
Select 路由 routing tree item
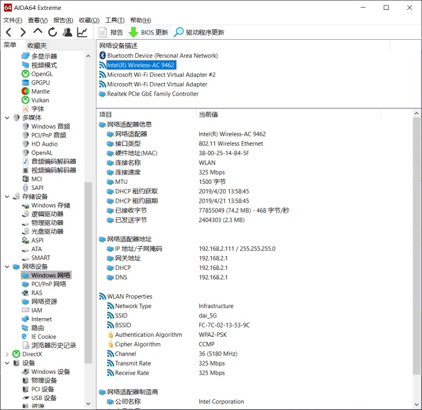[33, 327]
